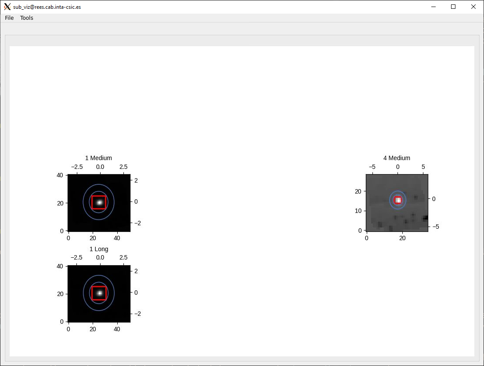484x366 pixels.
Task: Minimize the sub_viz window
Action: [x=433, y=7]
